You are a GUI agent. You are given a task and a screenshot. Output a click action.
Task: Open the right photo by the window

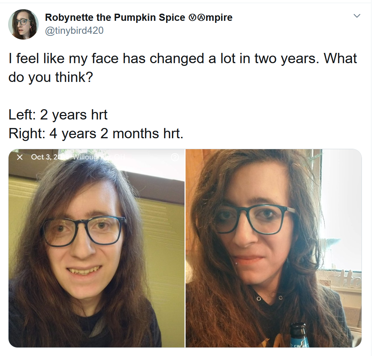click(x=274, y=248)
